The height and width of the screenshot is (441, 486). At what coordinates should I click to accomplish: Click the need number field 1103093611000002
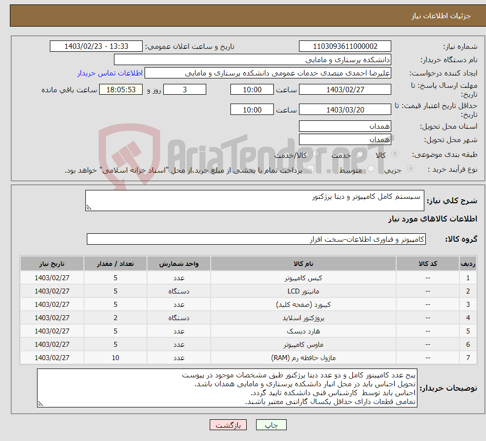pos(345,46)
